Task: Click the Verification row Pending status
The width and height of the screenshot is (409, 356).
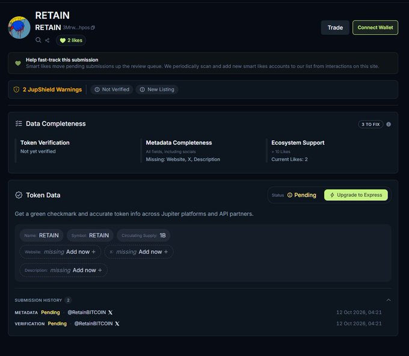Action: pos(57,324)
